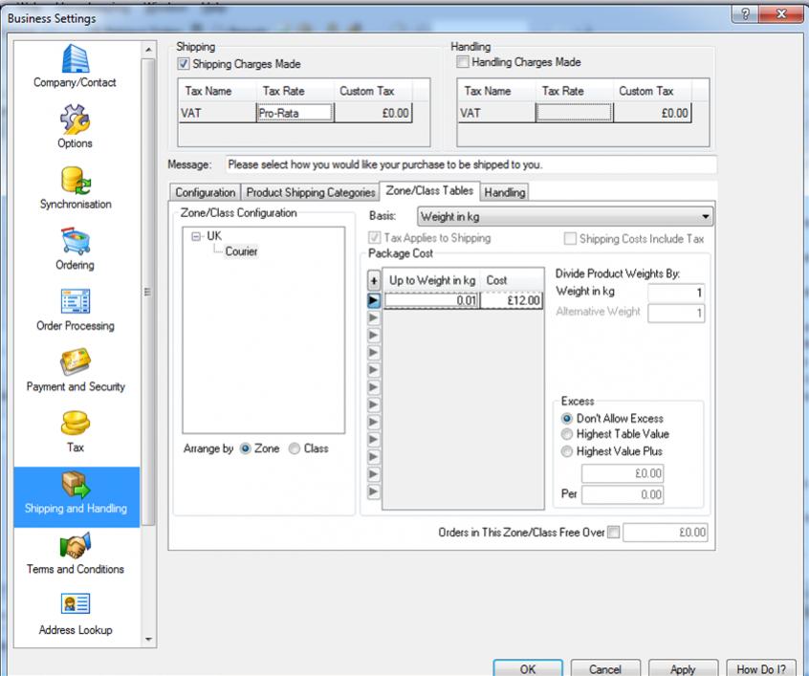Open the Tax coins icon
Viewport: 809px width, 676px height.
coord(75,423)
